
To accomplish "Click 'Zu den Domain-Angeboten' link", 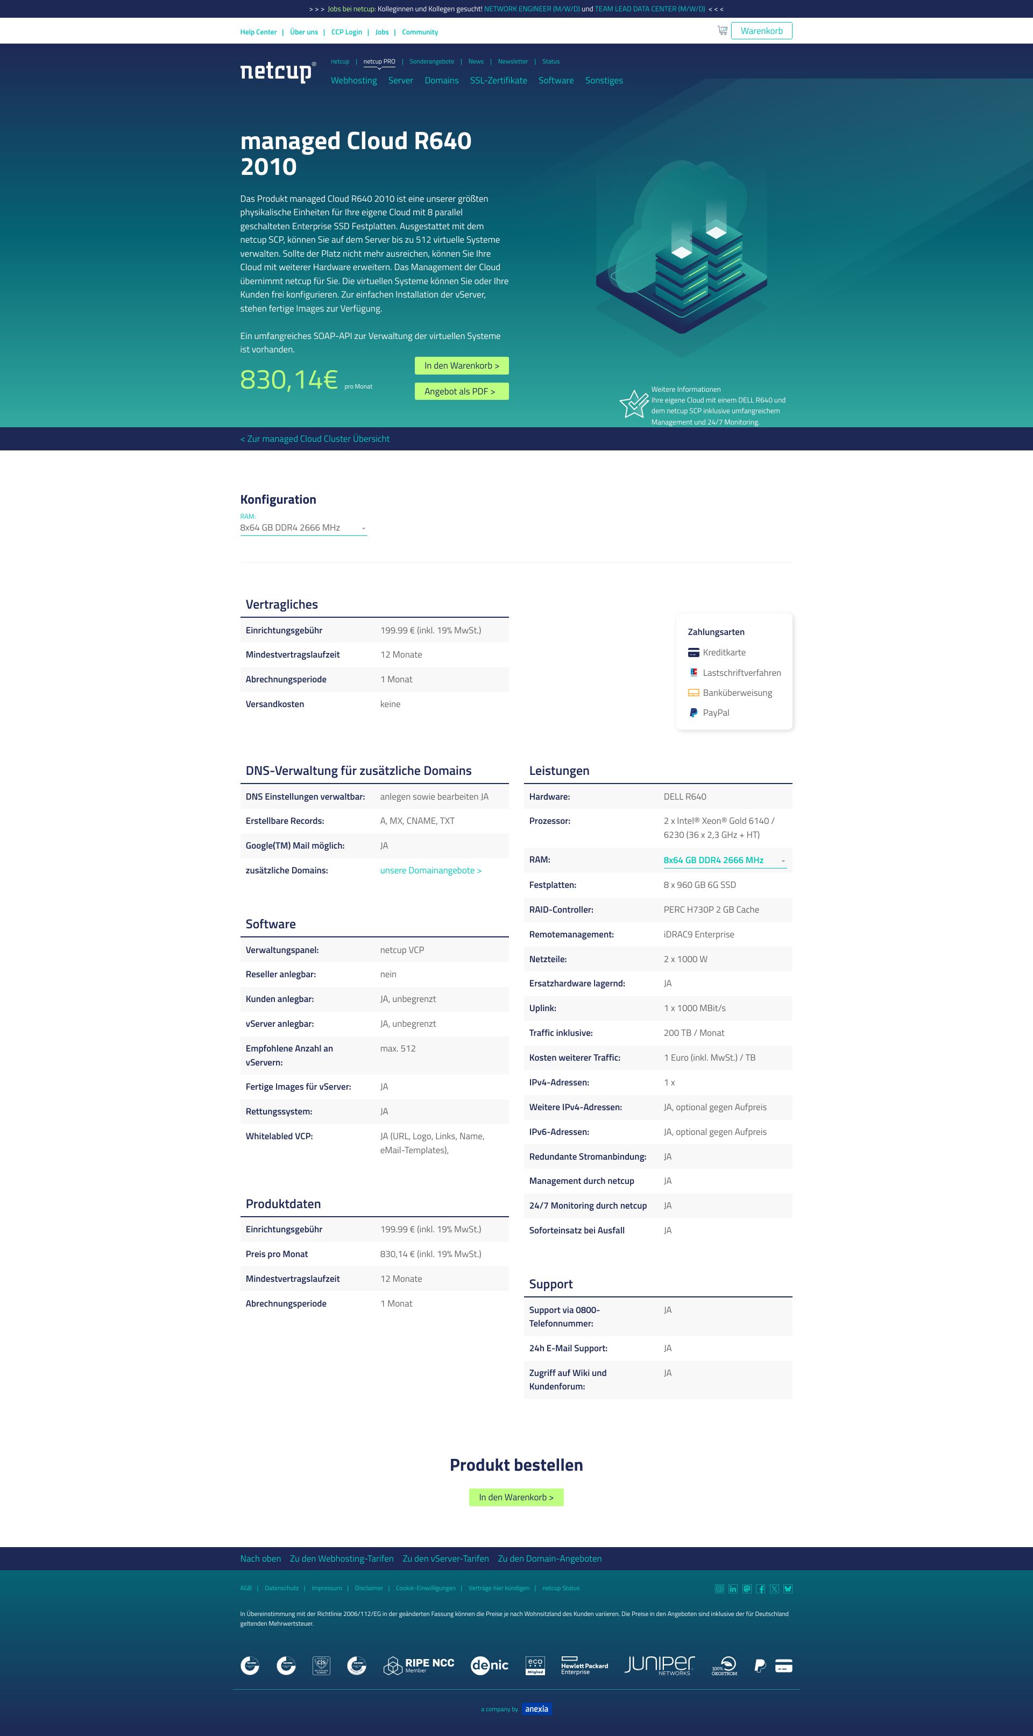I will [x=550, y=1558].
